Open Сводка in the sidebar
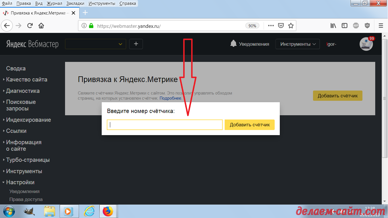The width and height of the screenshot is (388, 218). coord(16,68)
